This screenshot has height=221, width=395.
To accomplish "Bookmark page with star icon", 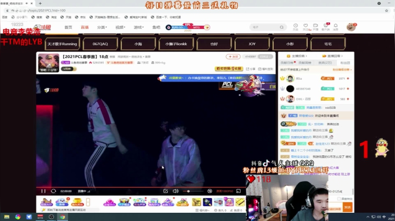I will click(x=386, y=10).
